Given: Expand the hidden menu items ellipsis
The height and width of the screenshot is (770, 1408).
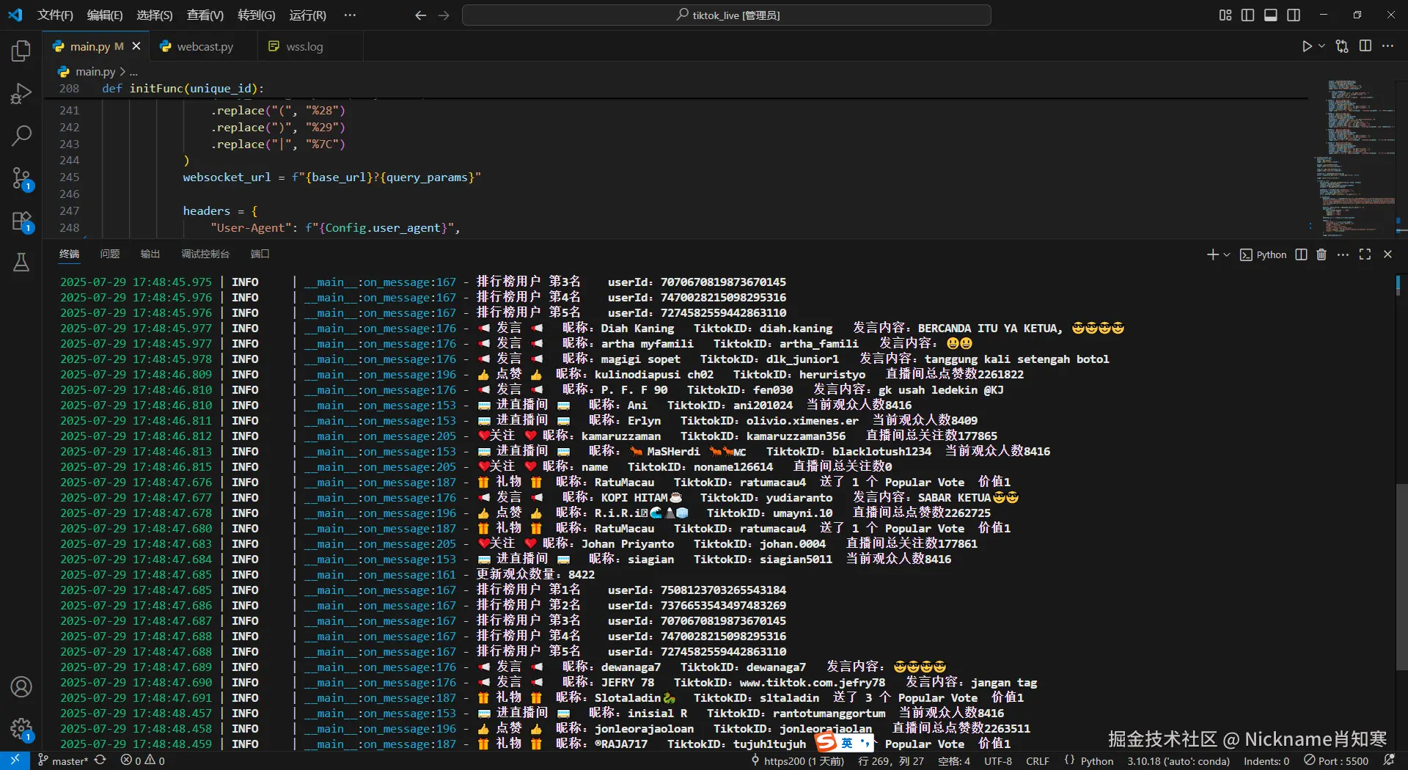Looking at the screenshot, I should click(350, 15).
